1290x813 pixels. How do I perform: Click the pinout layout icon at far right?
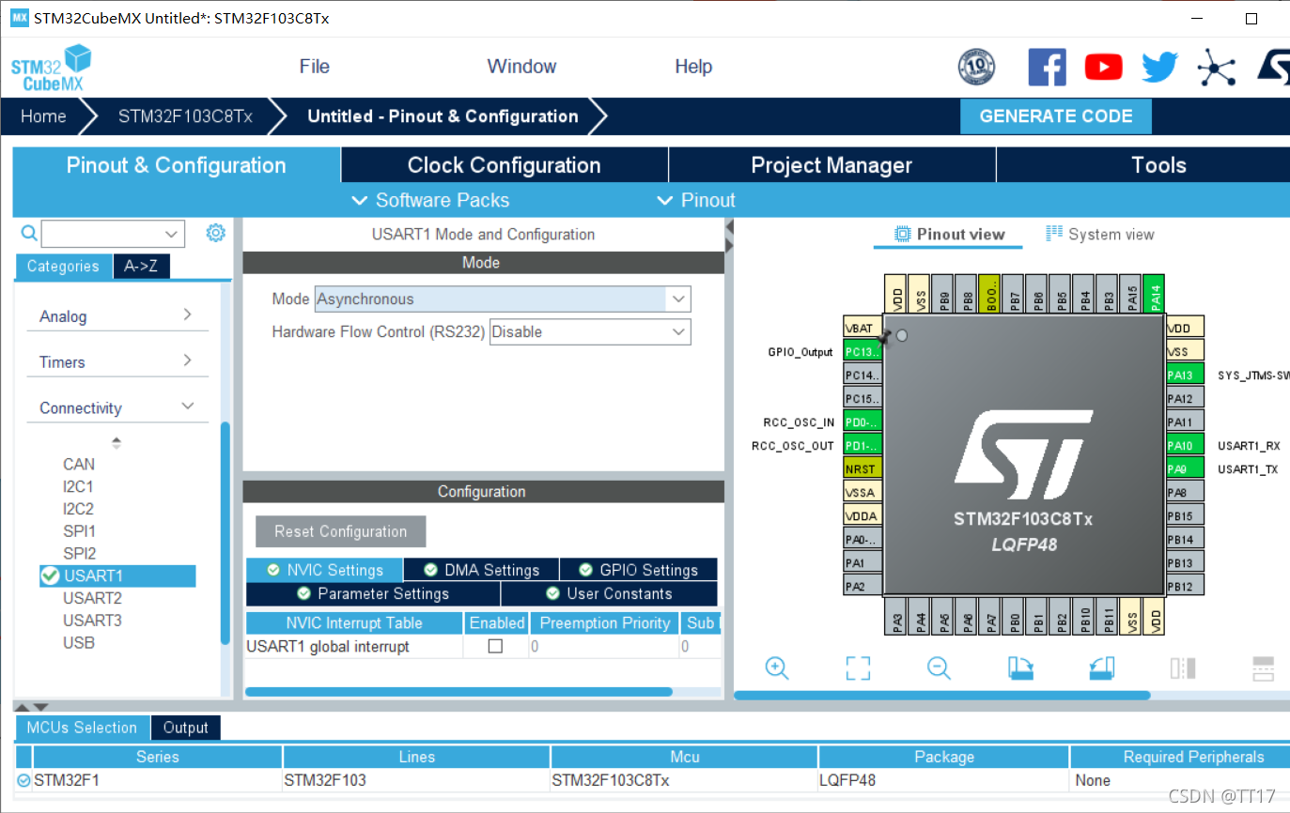point(1264,667)
